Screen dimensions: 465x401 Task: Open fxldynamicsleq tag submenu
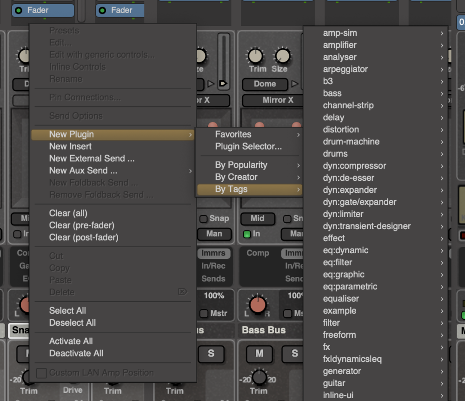click(x=375, y=359)
